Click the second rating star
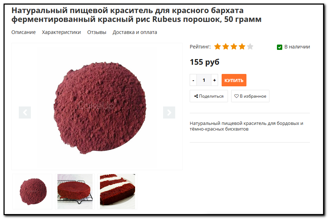The image size is (328, 219). coord(226,47)
